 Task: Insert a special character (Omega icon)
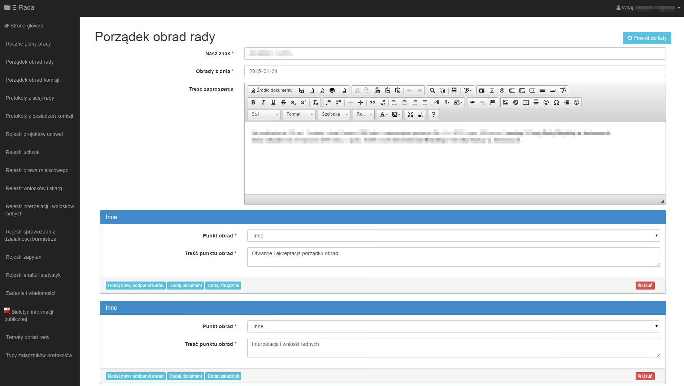click(x=556, y=102)
